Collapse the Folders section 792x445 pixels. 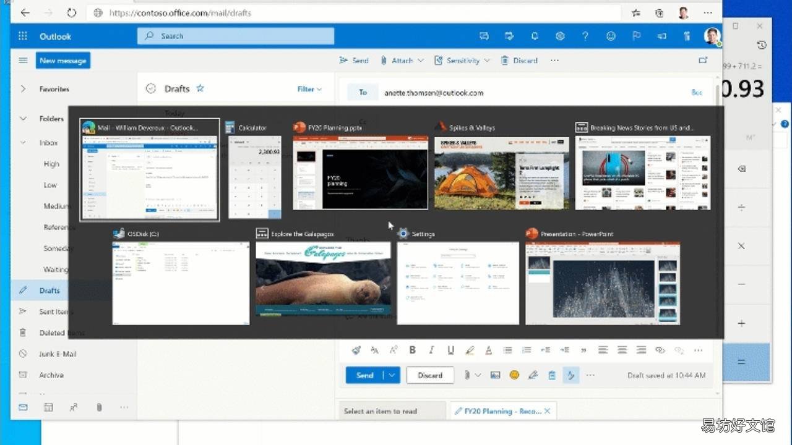(x=23, y=119)
